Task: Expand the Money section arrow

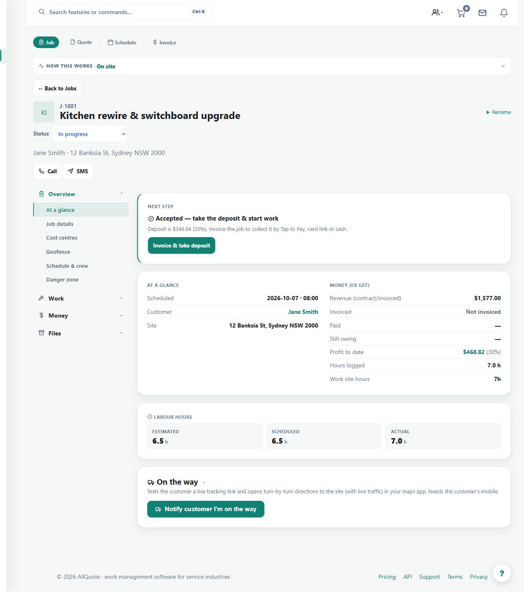Action: tap(121, 315)
